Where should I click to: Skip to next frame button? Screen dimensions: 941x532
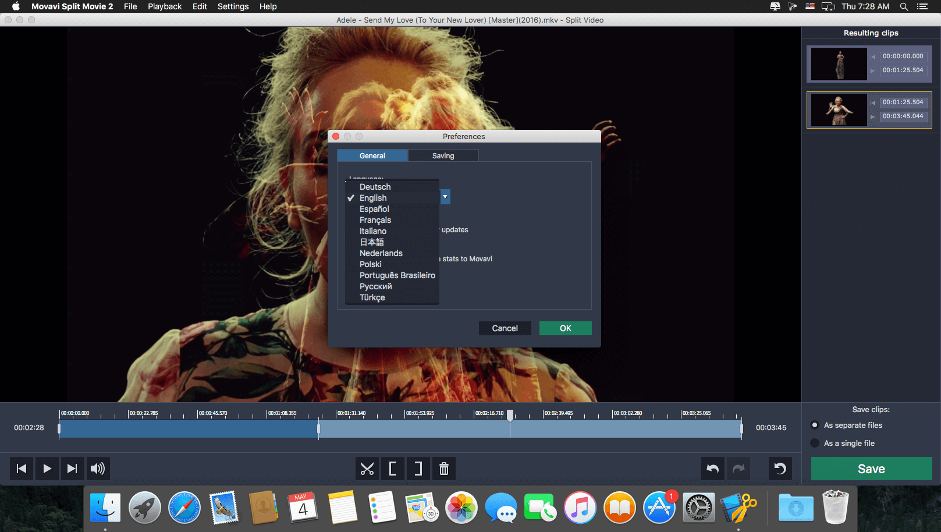[x=72, y=469]
